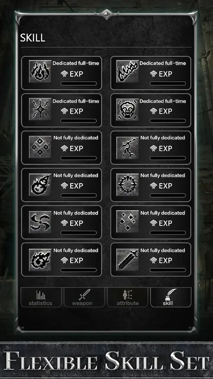
Task: Tap EXP upgrade arrow on skull skill
Action: (x=153, y=111)
